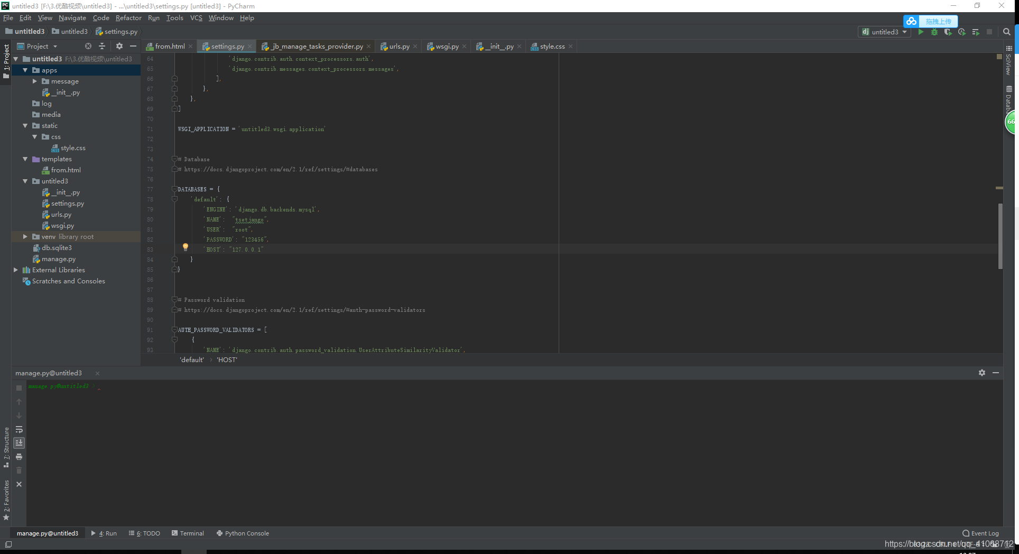
Task: Click the editor vertical scrollbar thumb
Action: (x=1000, y=236)
